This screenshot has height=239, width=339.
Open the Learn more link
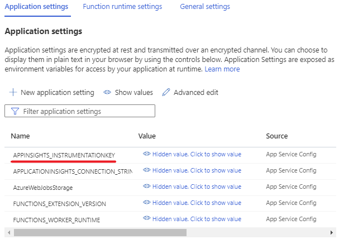pyautogui.click(x=222, y=69)
